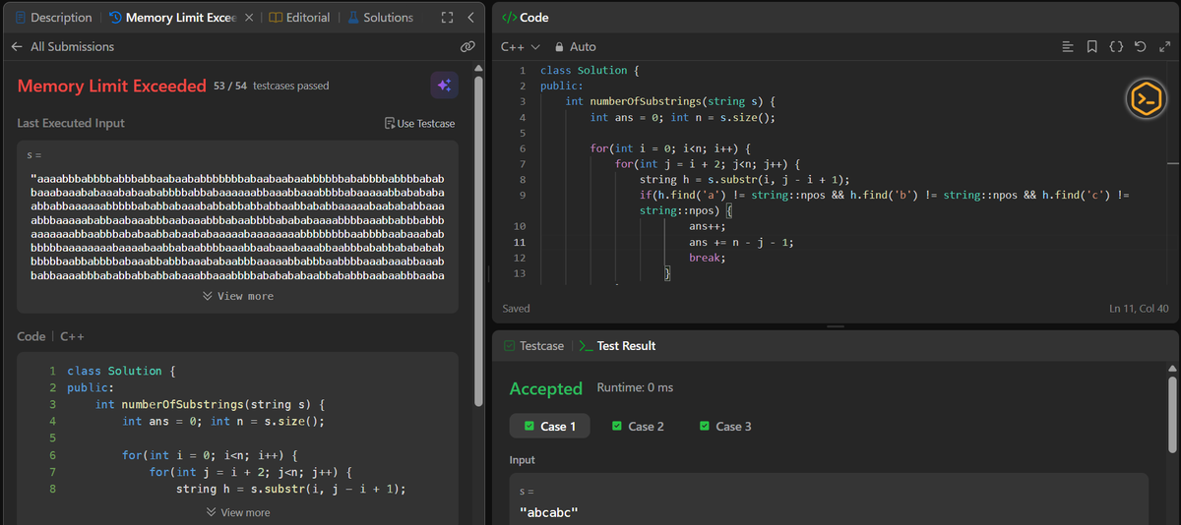Click the "abcabc" input value box
Viewport: 1181px width, 525px height.
coord(829,500)
